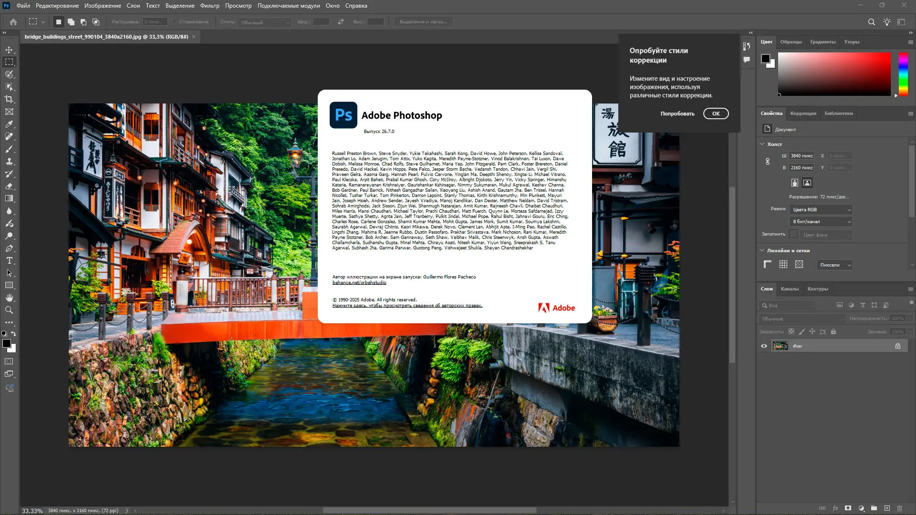
Task: Collapse the Линейки и сетки section
Action: click(x=762, y=250)
